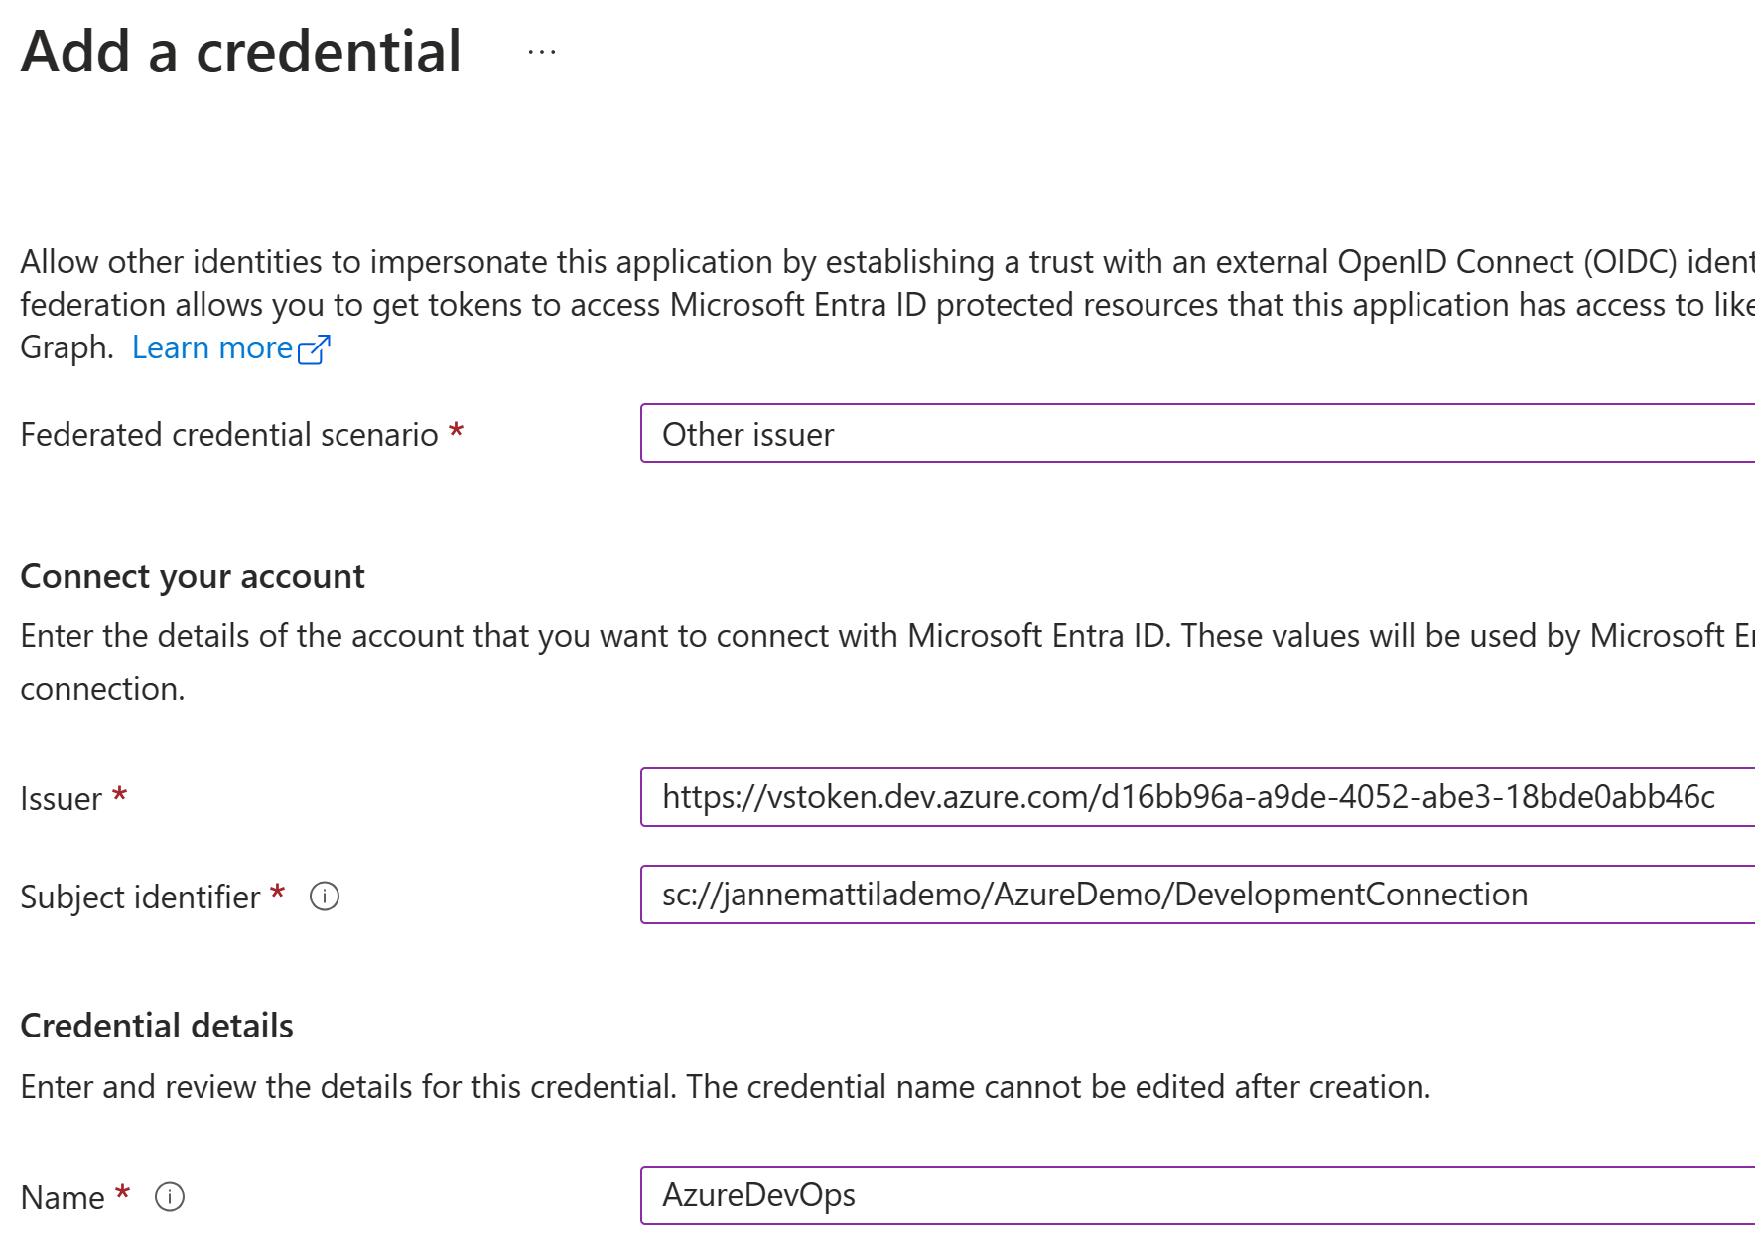Click the Federated credential scenario label

pyautogui.click(x=229, y=435)
